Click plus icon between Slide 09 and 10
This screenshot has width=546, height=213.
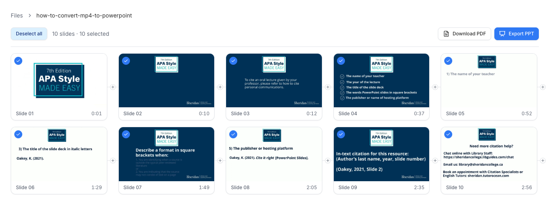pyautogui.click(x=435, y=161)
